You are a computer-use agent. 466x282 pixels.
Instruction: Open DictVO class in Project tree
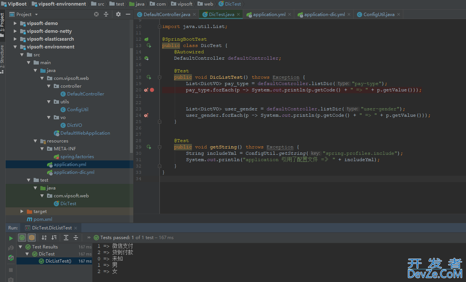71,125
